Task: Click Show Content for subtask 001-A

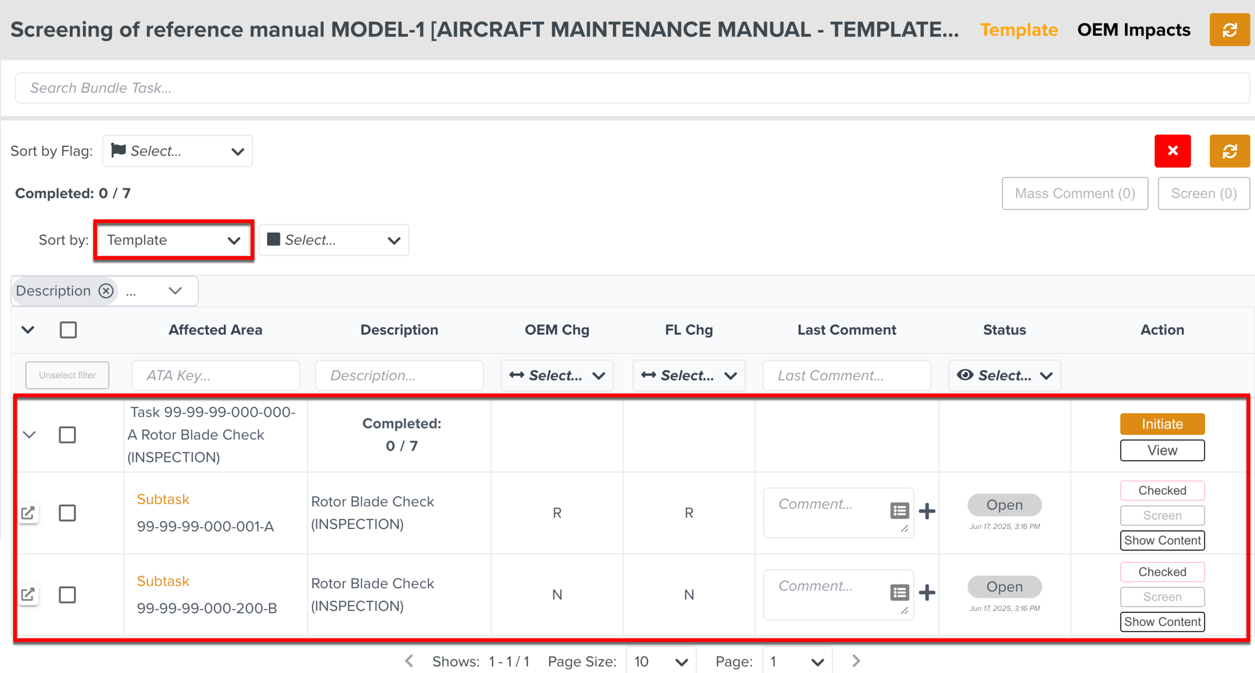Action: coord(1162,540)
